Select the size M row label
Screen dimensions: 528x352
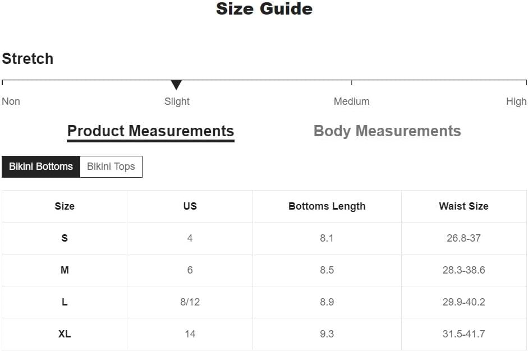pyautogui.click(x=65, y=270)
